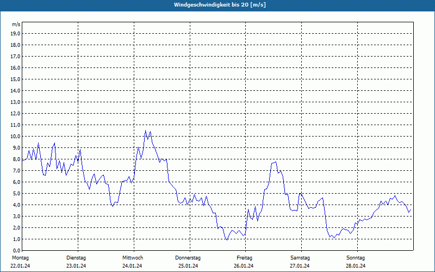Pick the '14,0' axis value
The image size is (435, 272).
[15, 91]
